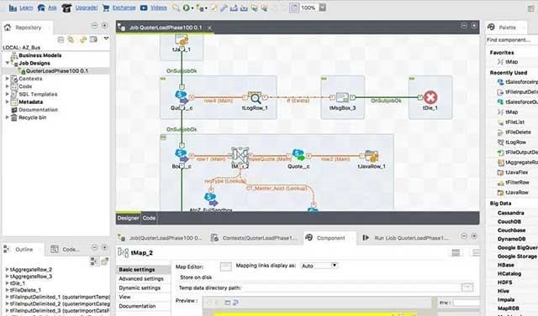538x316 pixels.
Task: Select the tLogRow_1 component on canvas
Action: point(255,98)
